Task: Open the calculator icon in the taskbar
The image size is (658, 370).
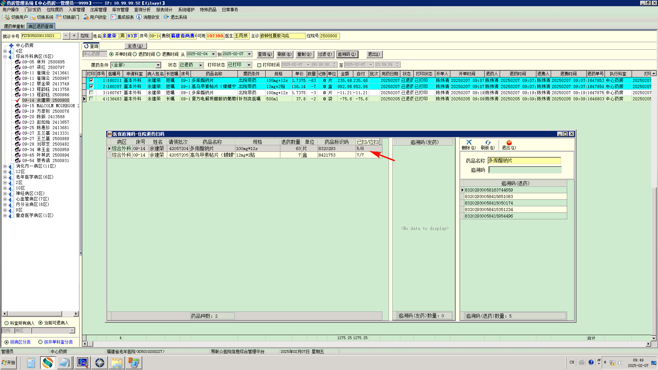Action: (31, 362)
